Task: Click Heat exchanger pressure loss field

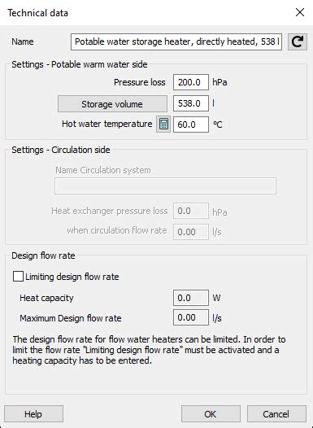Action: [x=191, y=211]
